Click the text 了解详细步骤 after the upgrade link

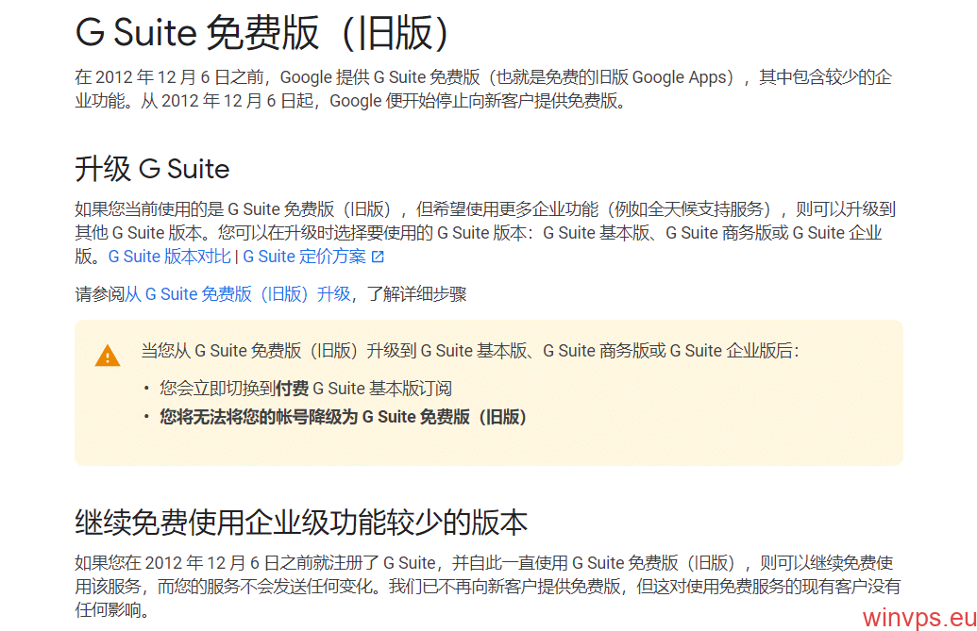pyautogui.click(x=416, y=294)
